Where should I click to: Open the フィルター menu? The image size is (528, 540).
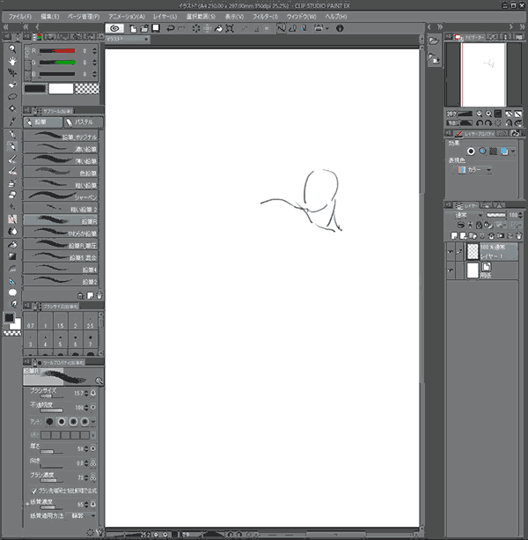[265, 17]
